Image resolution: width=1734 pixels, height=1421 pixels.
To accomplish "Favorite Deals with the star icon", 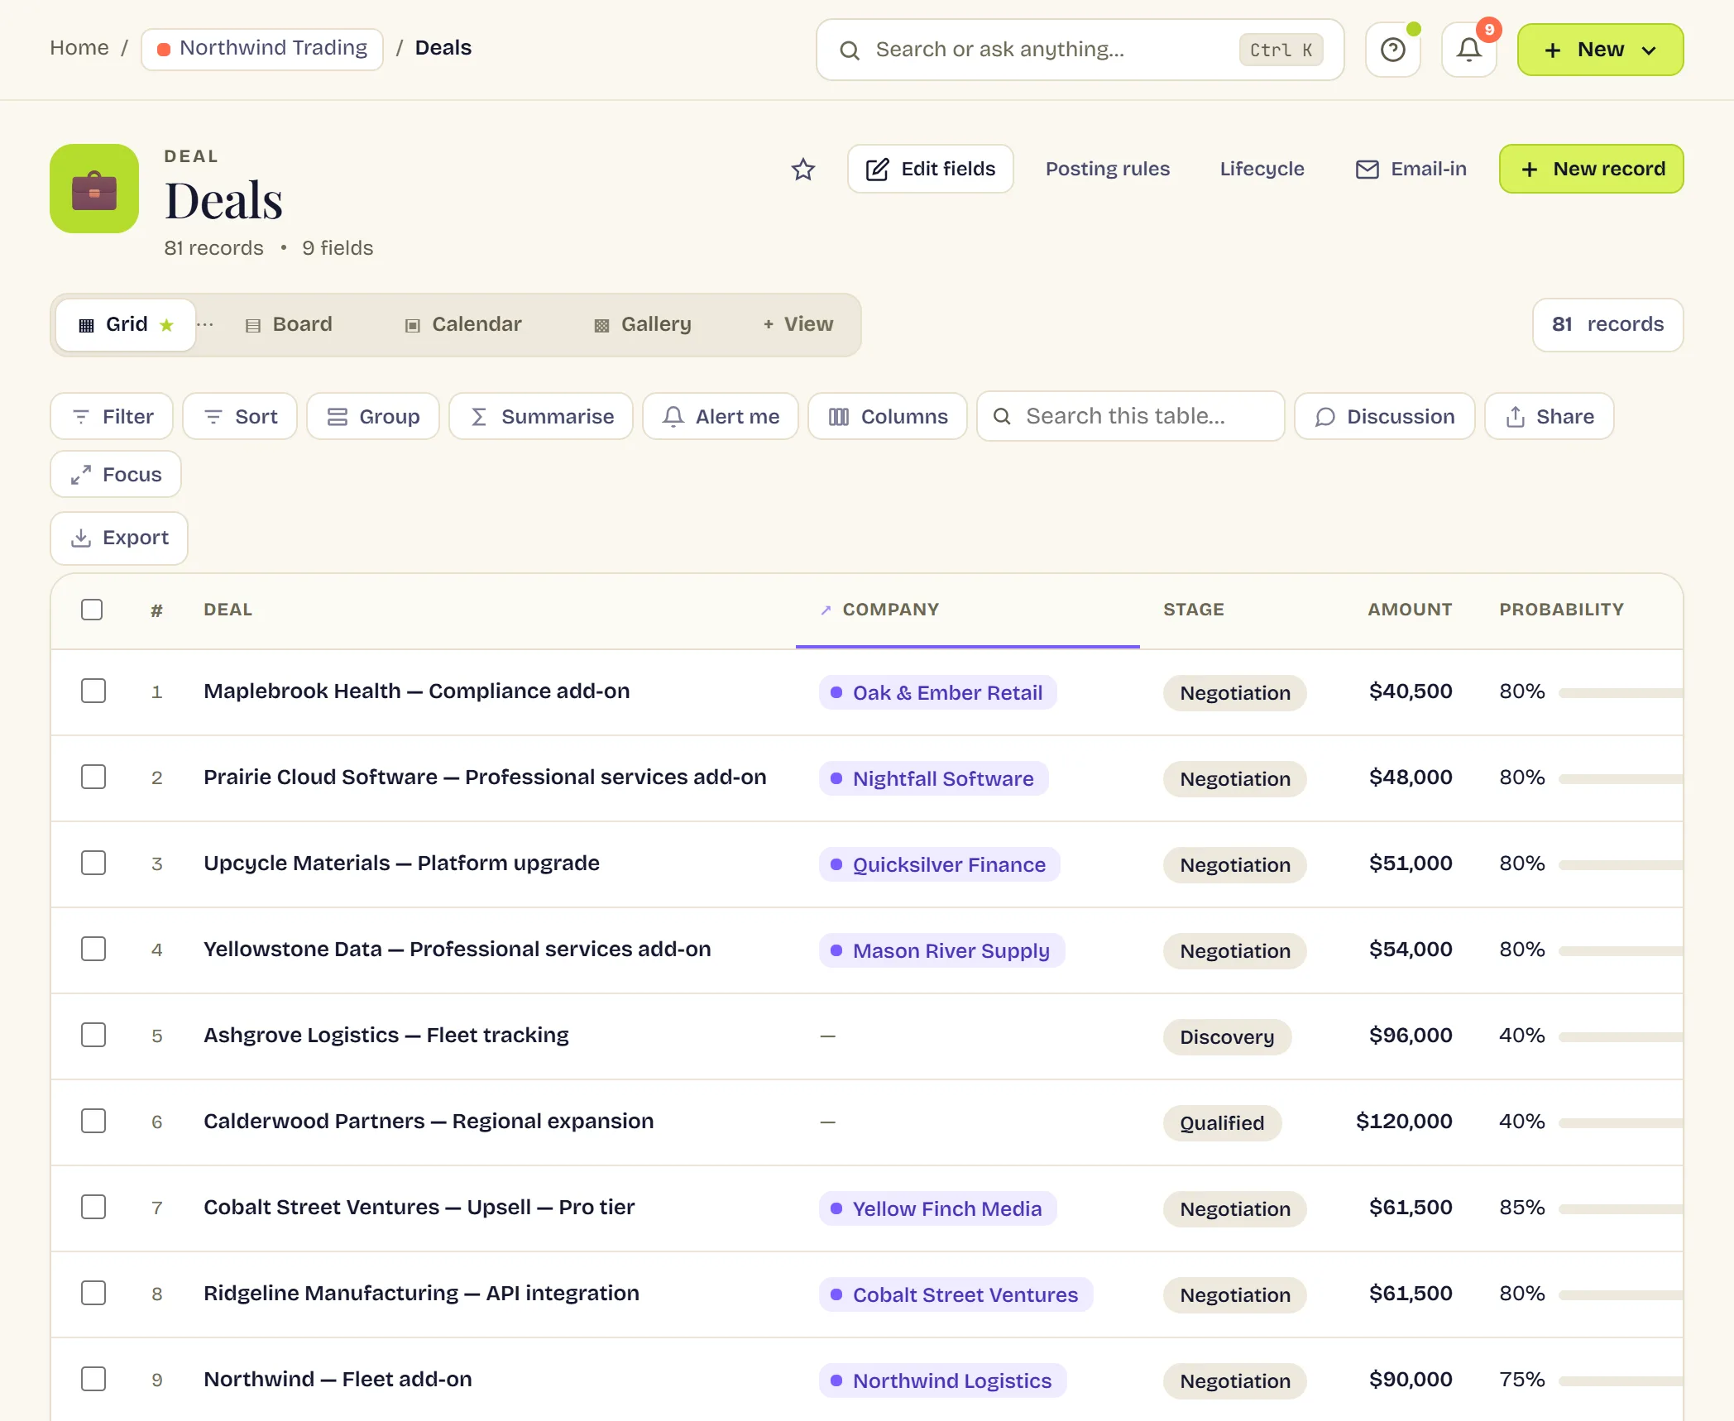I will point(803,169).
